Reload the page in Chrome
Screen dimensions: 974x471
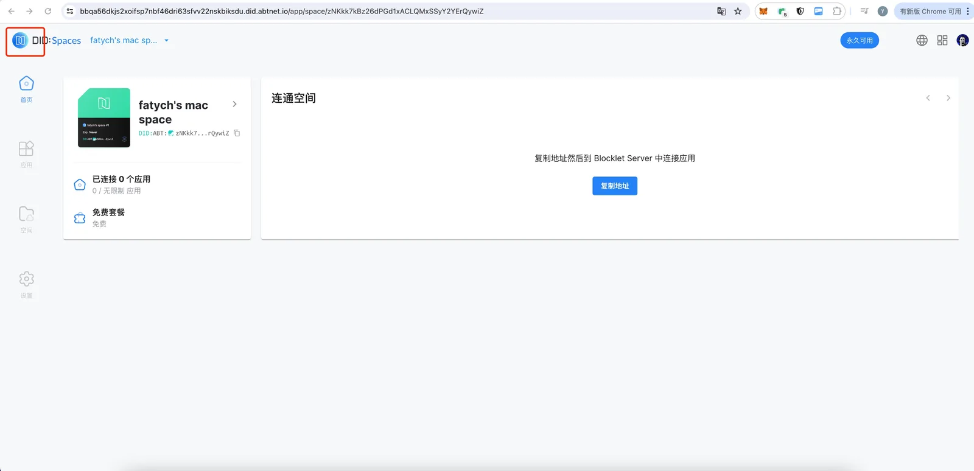click(47, 11)
